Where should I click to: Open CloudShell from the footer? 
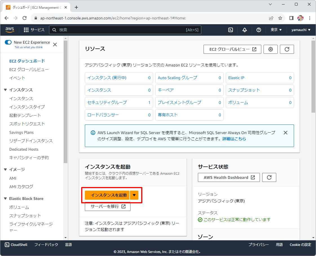pos(16,245)
